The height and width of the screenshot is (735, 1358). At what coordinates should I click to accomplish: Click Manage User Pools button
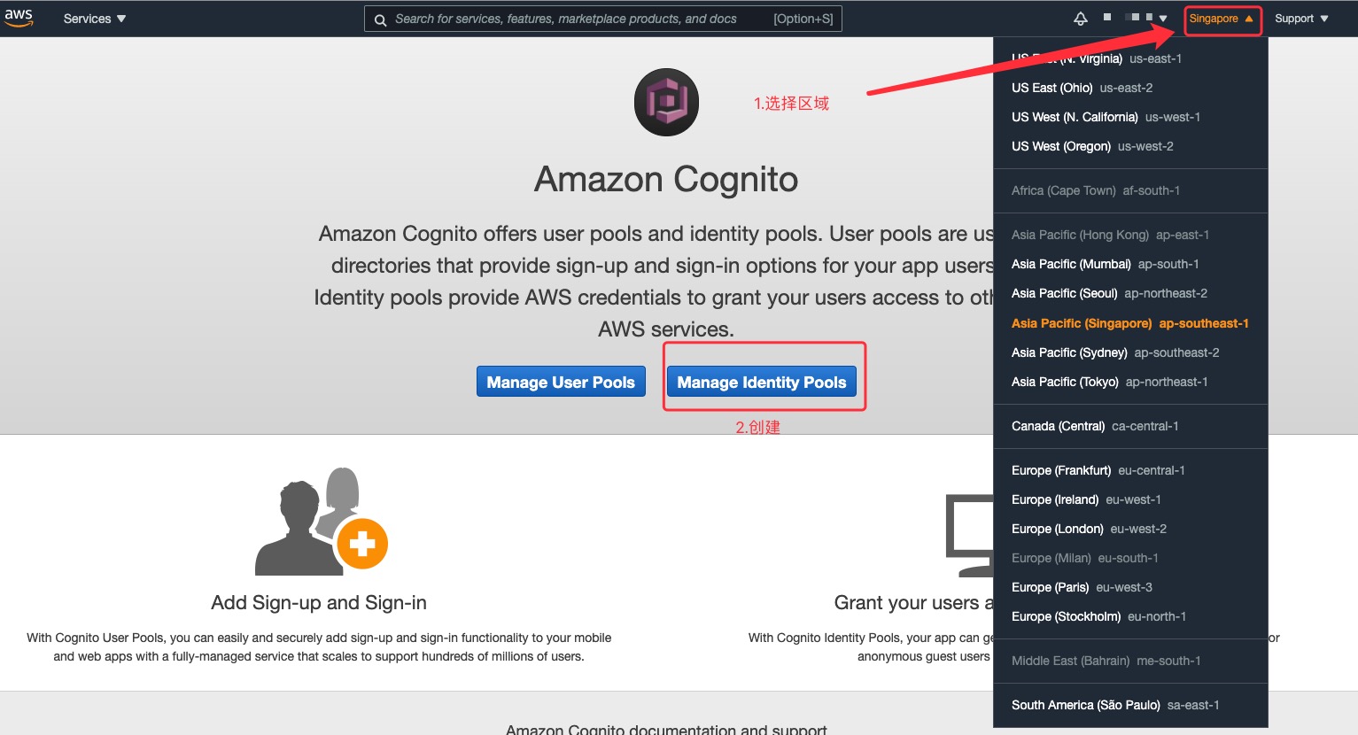(x=561, y=382)
